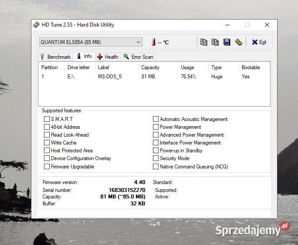Toggle the Firmware Upgradable checkbox
The width and height of the screenshot is (298, 245).
coord(47,166)
